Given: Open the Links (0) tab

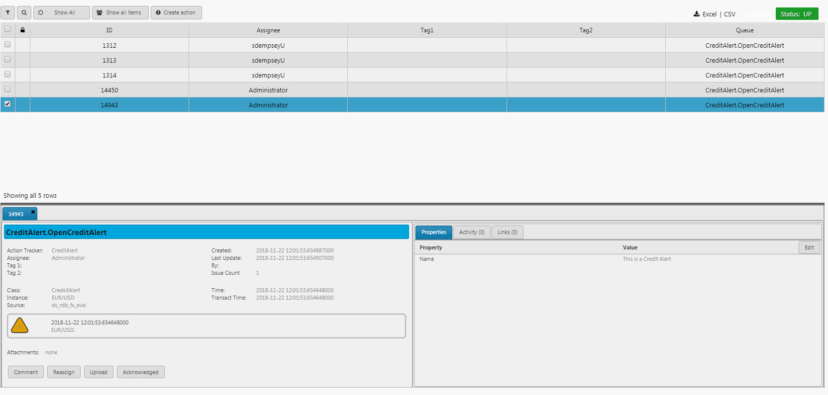Looking at the screenshot, I should coord(507,232).
